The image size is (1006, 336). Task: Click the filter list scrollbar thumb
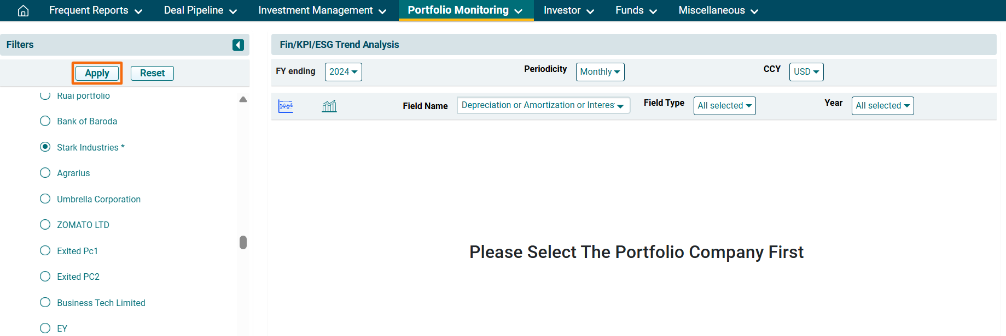(243, 242)
